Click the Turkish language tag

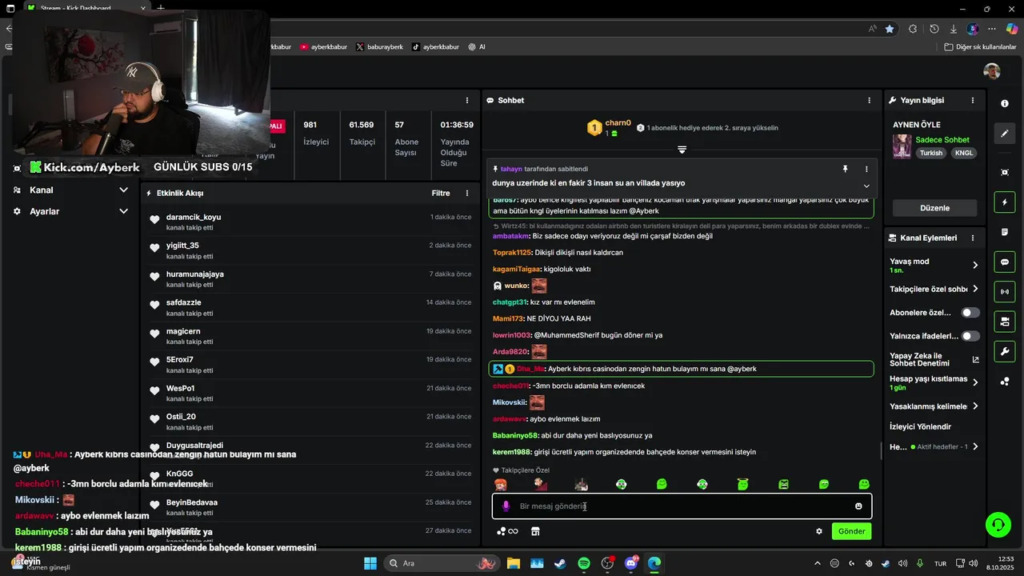click(930, 153)
